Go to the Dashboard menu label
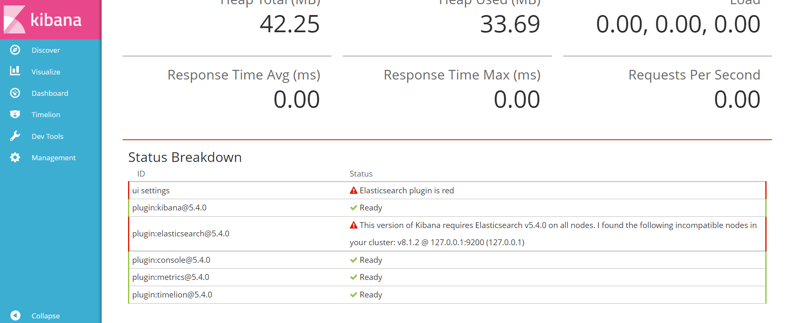This screenshot has width=790, height=323. point(50,93)
